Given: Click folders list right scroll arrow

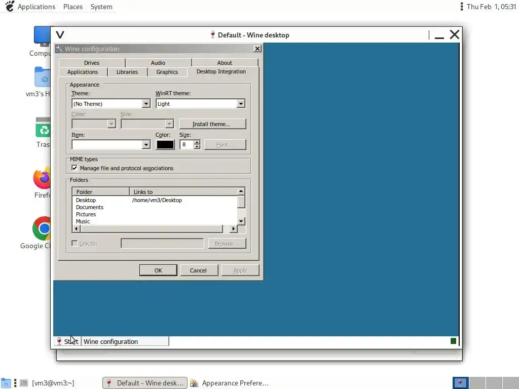Looking at the screenshot, I should coord(234,228).
